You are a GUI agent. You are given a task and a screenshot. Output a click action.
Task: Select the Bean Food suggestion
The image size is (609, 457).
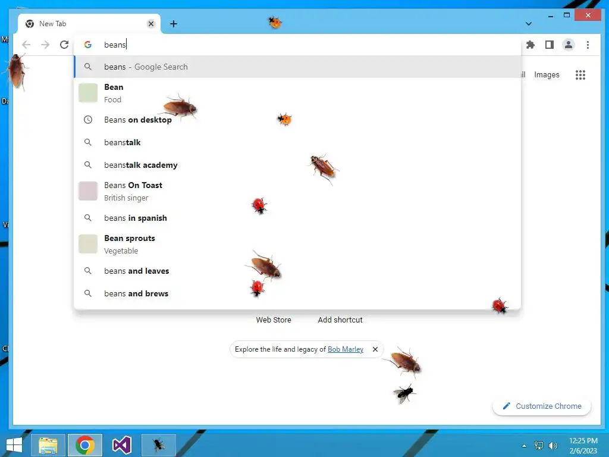click(297, 93)
